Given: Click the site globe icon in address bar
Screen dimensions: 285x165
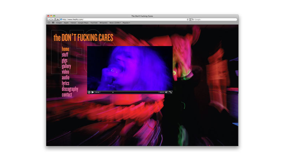Looking at the screenshot, I should click(61, 20).
